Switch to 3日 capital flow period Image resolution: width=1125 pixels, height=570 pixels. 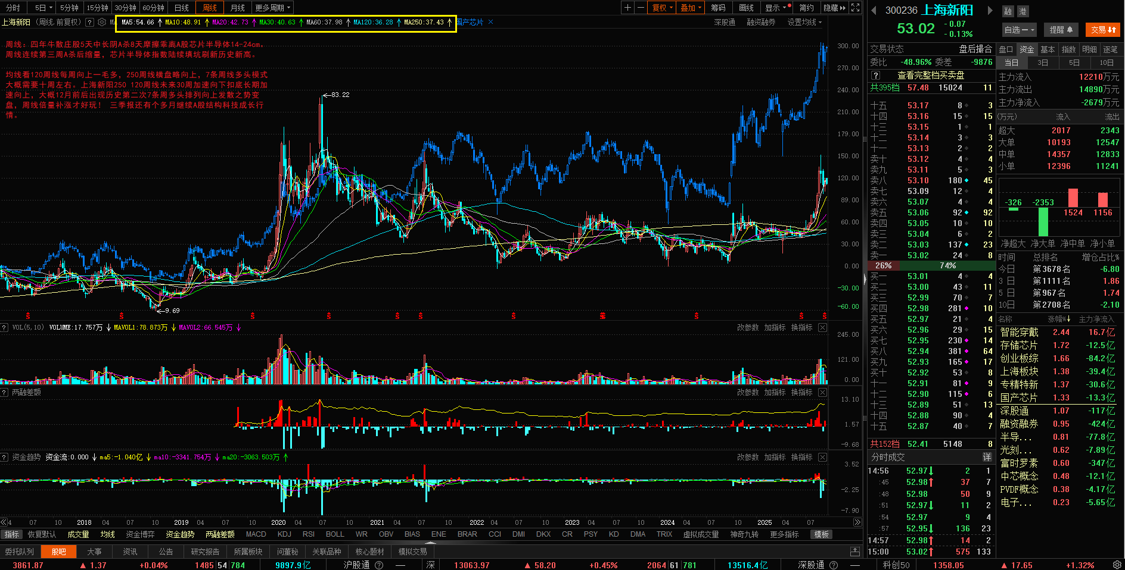(1043, 62)
